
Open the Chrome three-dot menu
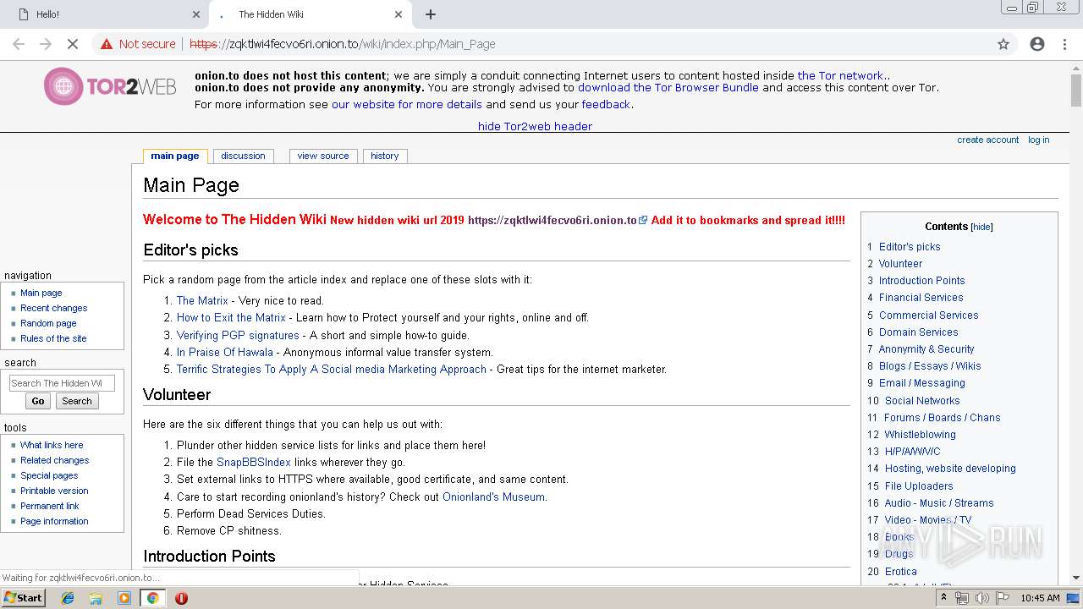[1064, 44]
